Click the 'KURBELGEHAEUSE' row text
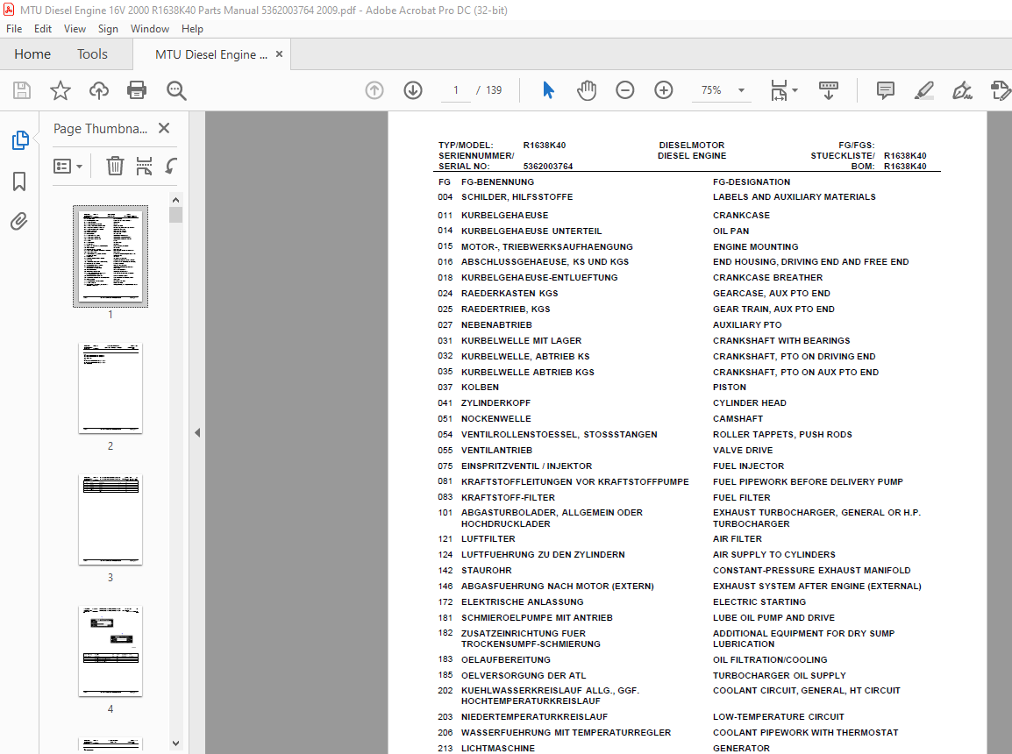 pyautogui.click(x=505, y=216)
